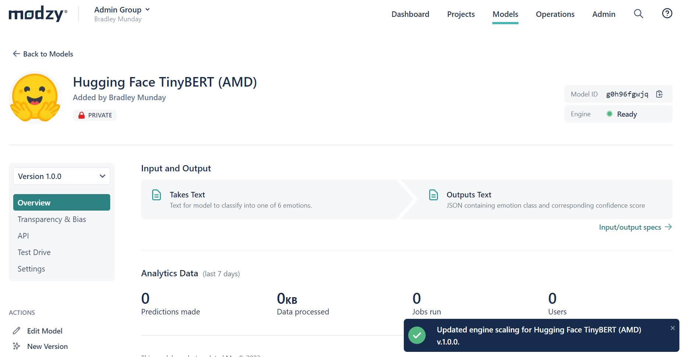This screenshot has height=357, width=686.
Task: Click the green success checkmark icon
Action: click(417, 335)
